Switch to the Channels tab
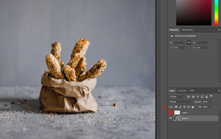 pos(182,91)
